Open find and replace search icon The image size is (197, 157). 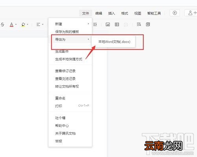coord(139,24)
